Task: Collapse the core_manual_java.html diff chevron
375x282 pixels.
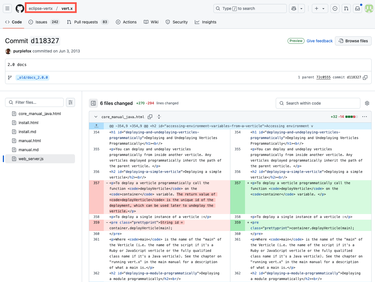Action: [x=96, y=116]
